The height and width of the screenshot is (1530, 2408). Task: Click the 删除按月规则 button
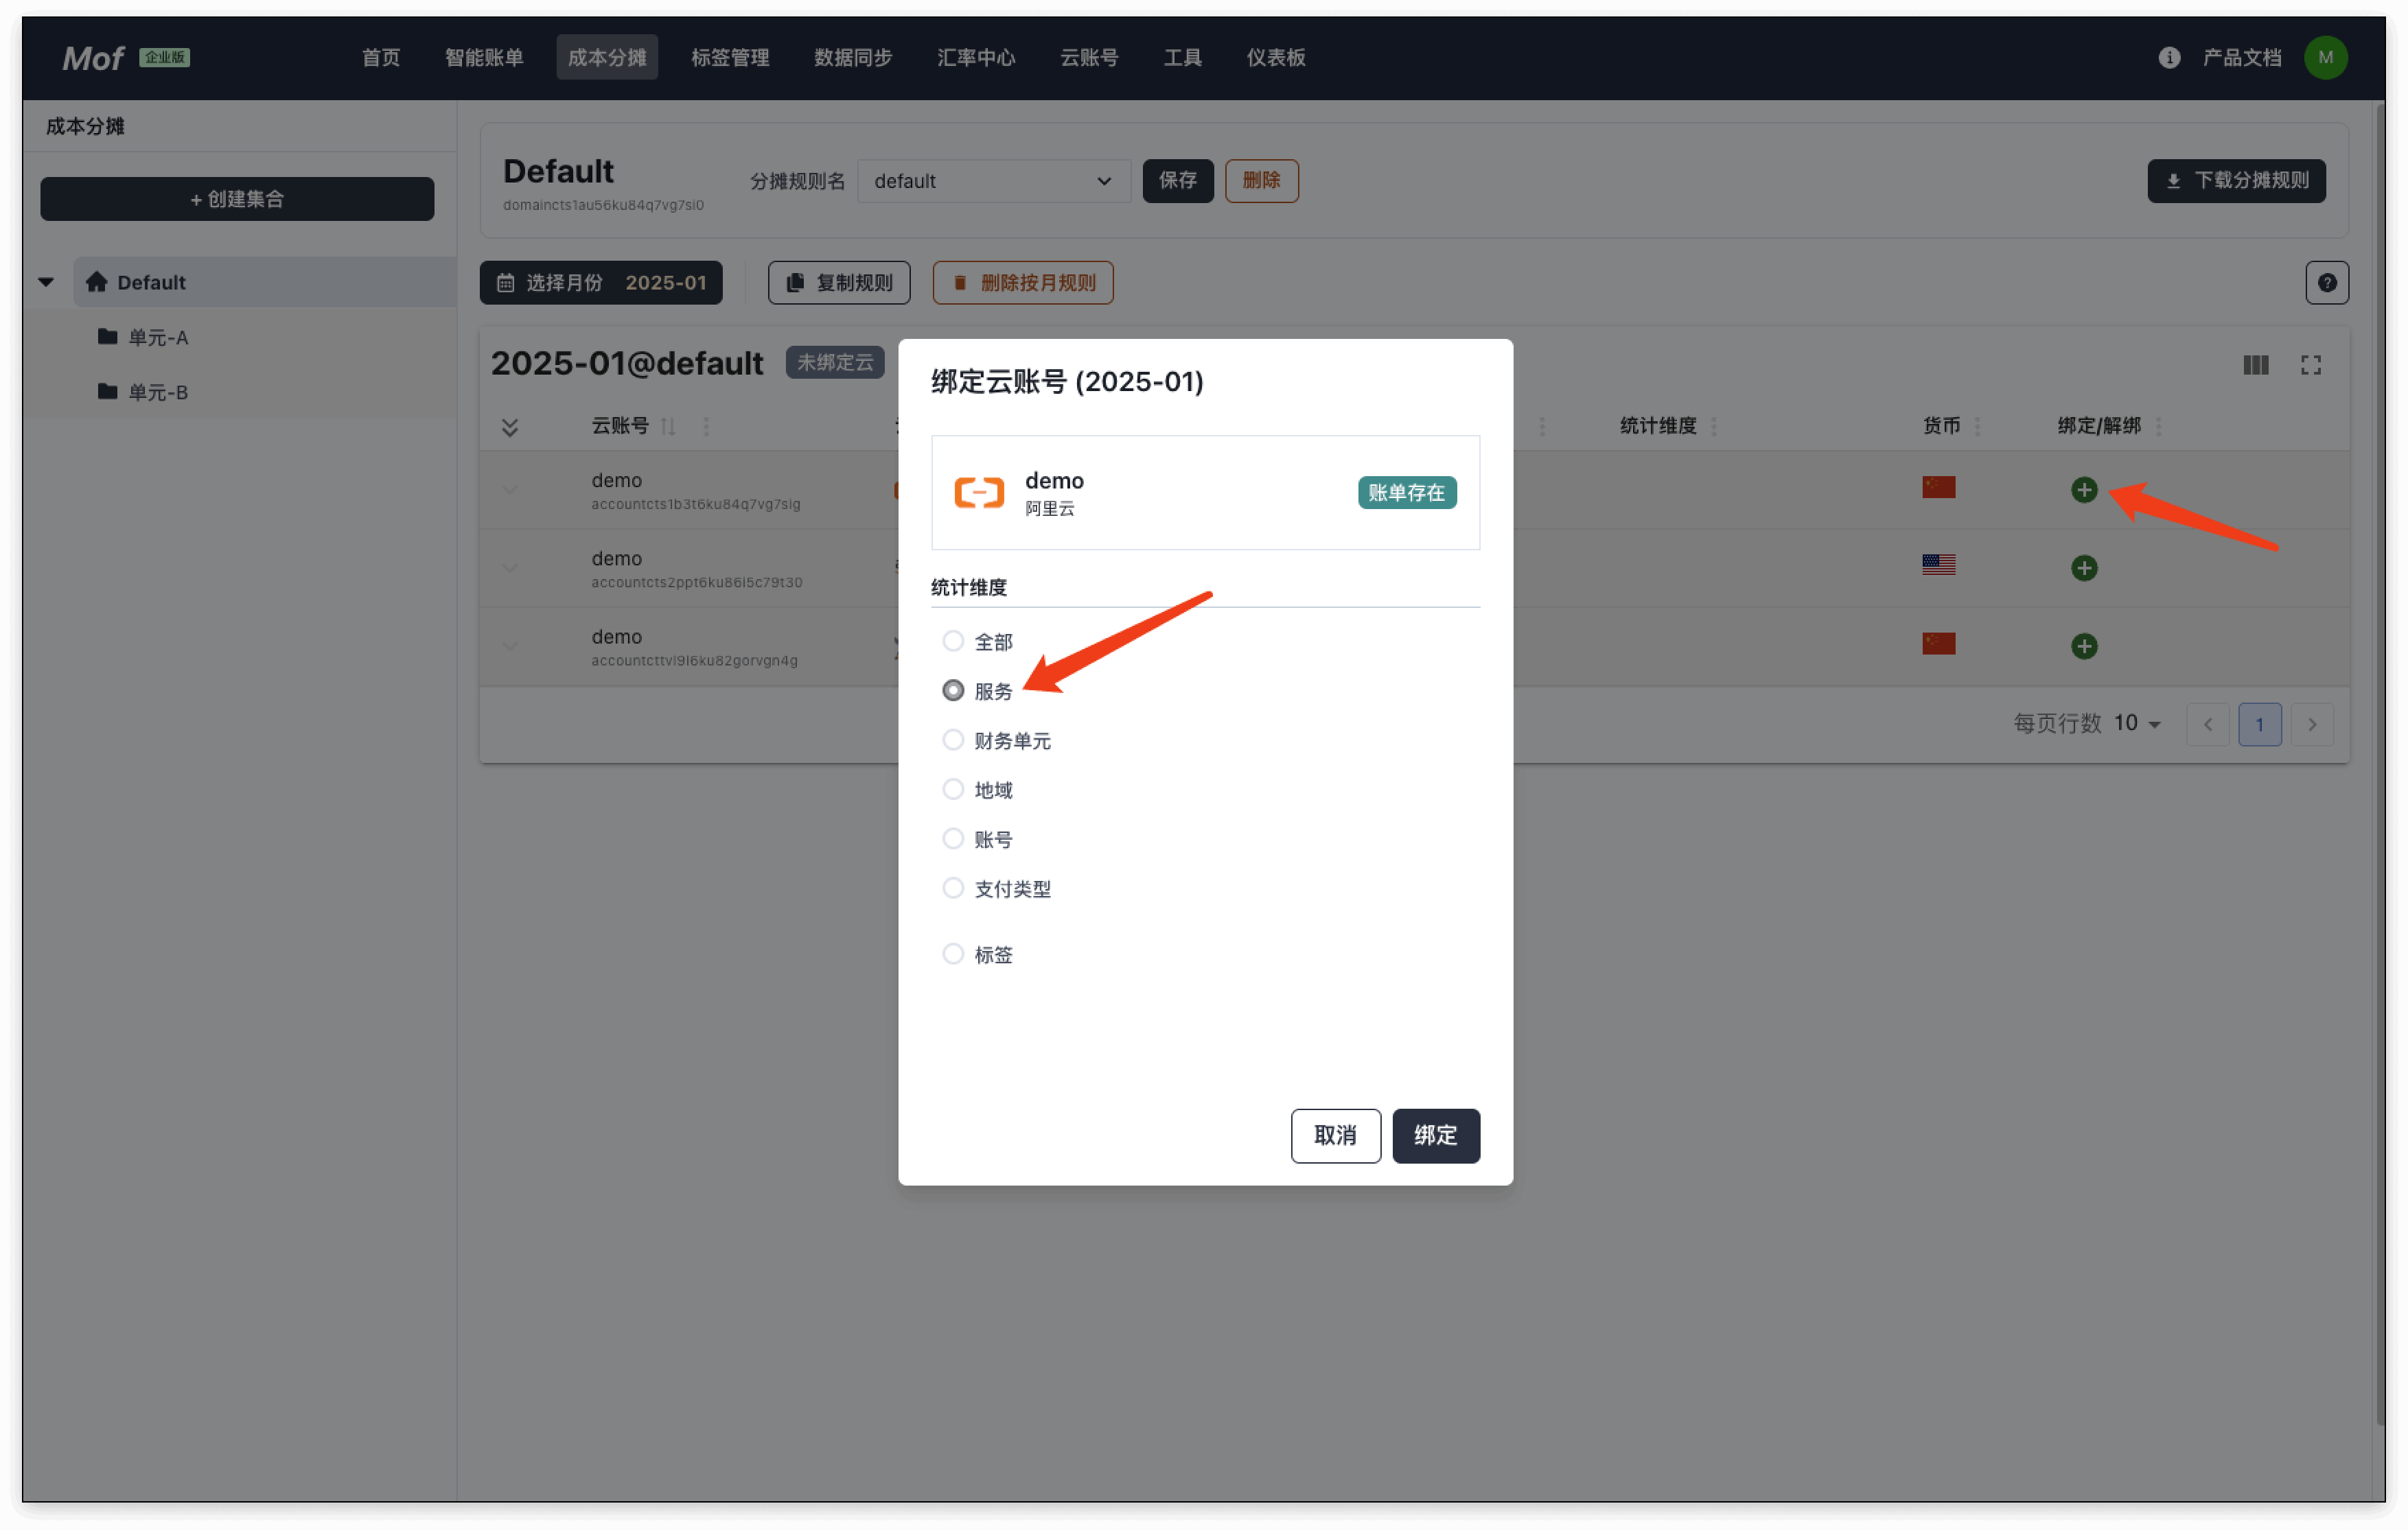coord(1022,283)
